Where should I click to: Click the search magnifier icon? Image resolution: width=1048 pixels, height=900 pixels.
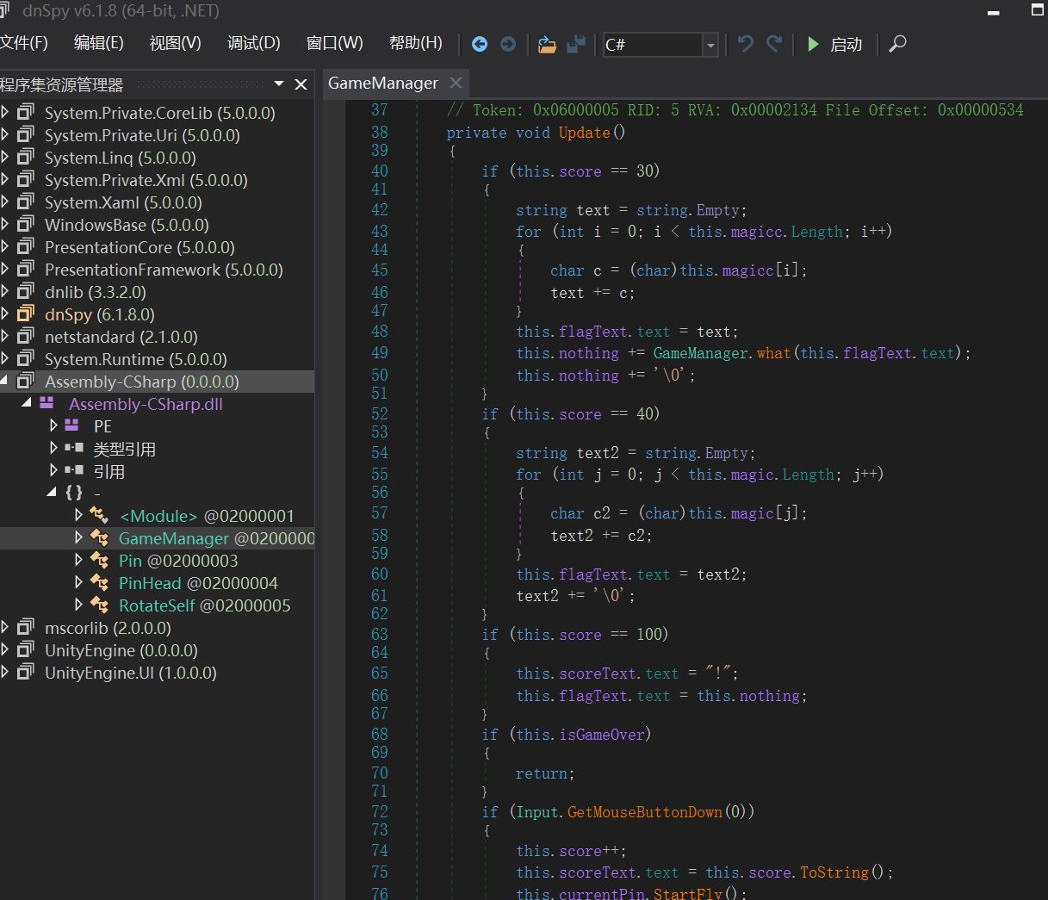coord(897,44)
